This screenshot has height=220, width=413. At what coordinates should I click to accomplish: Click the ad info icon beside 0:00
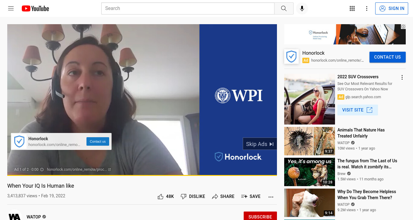pyautogui.click(x=42, y=170)
